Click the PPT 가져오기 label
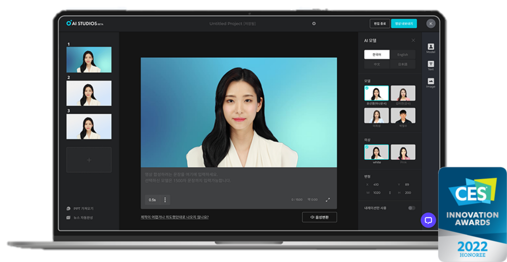 click(x=83, y=209)
